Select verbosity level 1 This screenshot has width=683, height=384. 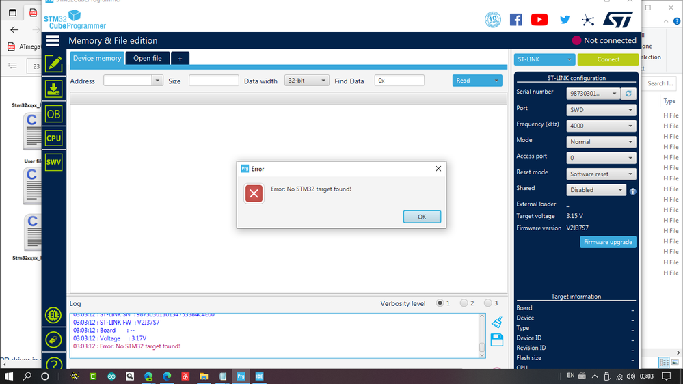point(440,303)
